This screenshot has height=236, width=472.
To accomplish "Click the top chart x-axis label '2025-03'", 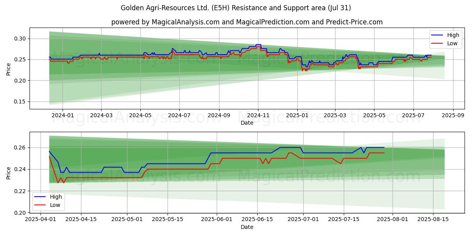I will (335, 116).
